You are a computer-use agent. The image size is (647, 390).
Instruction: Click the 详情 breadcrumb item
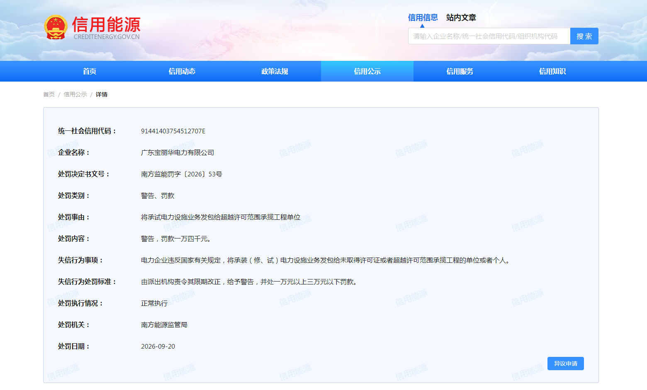(x=102, y=94)
